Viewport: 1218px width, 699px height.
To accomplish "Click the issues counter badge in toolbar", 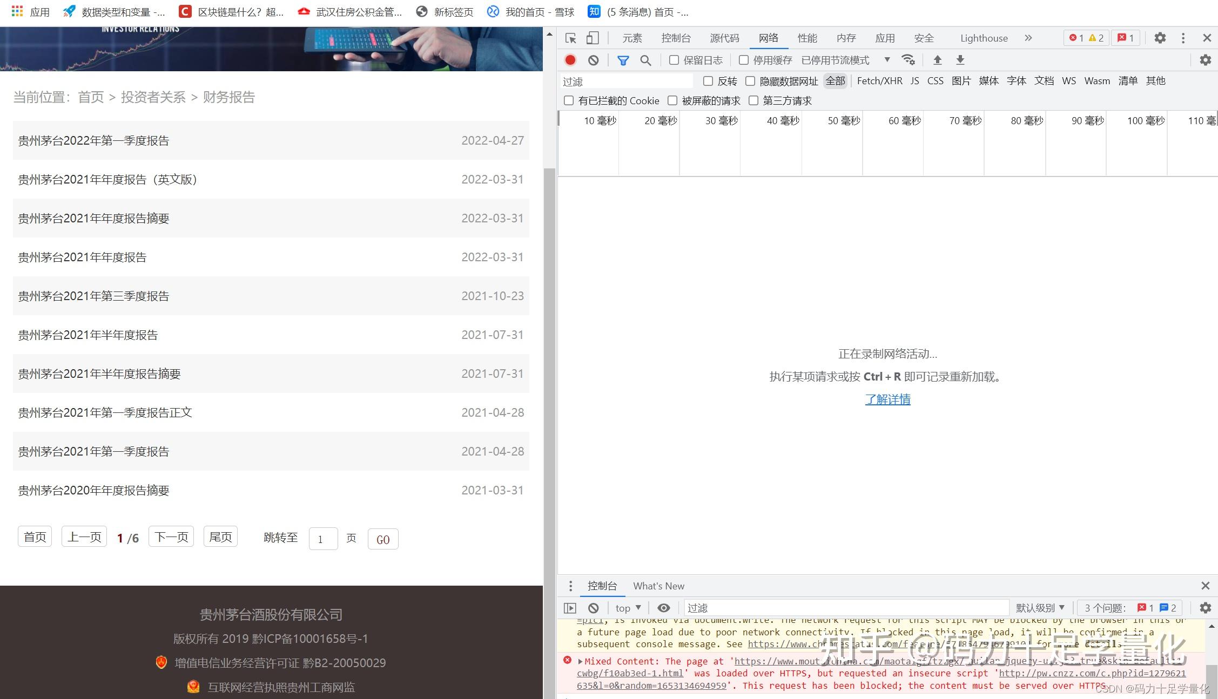I will point(1126,38).
